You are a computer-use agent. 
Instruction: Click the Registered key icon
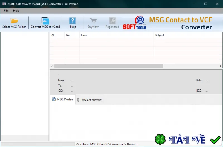pos(112,21)
